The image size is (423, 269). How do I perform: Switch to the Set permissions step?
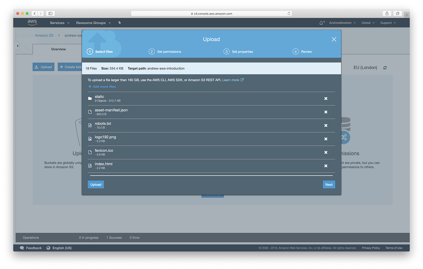pos(165,51)
